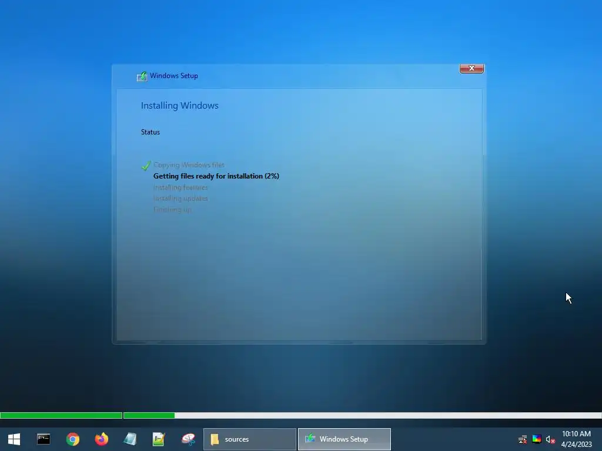Open Google Chrome from the taskbar
602x451 pixels.
72,439
